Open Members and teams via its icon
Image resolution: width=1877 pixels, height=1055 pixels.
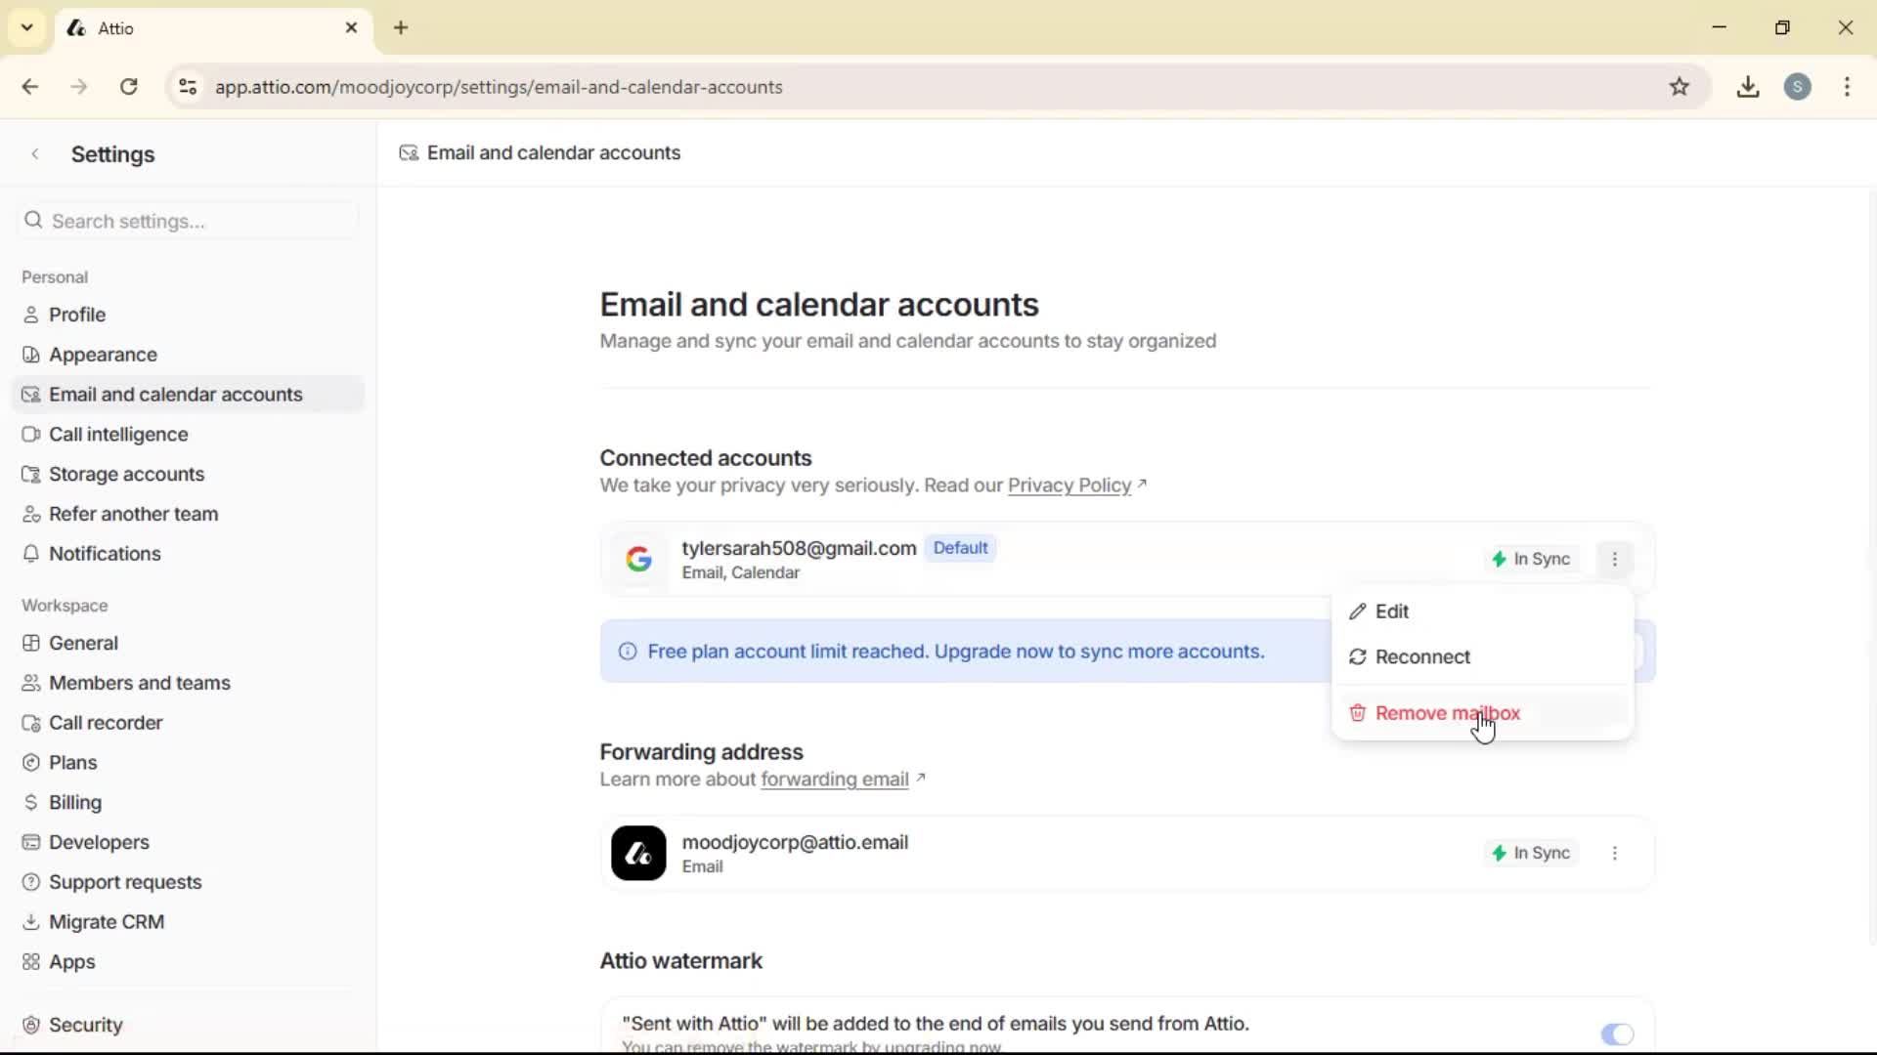click(32, 683)
